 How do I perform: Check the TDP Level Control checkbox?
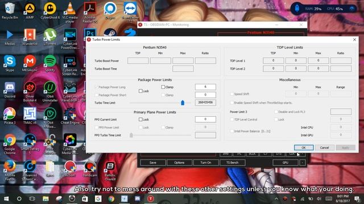(231, 120)
